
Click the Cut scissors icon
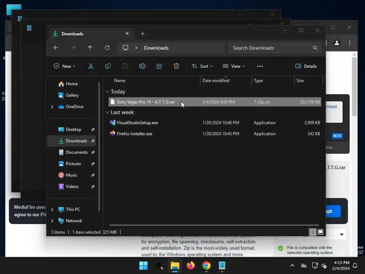click(x=91, y=66)
